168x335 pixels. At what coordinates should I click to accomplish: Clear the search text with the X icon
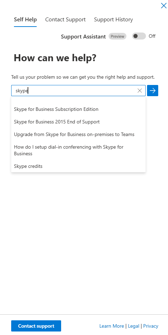tap(140, 91)
